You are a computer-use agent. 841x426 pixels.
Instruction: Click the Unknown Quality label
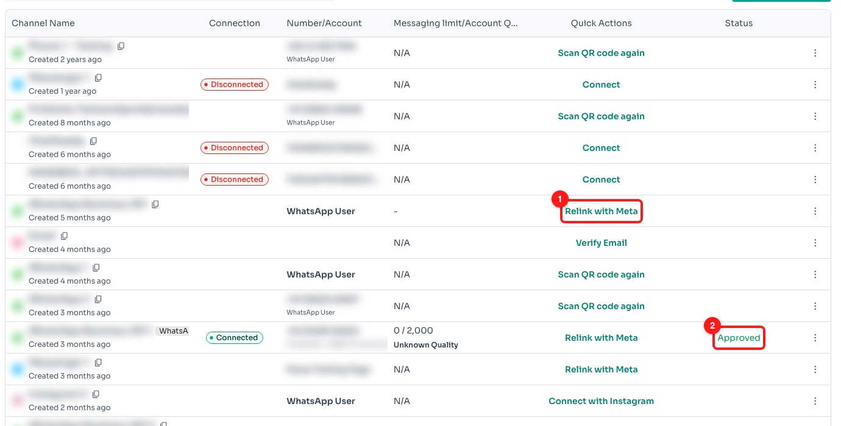point(425,344)
